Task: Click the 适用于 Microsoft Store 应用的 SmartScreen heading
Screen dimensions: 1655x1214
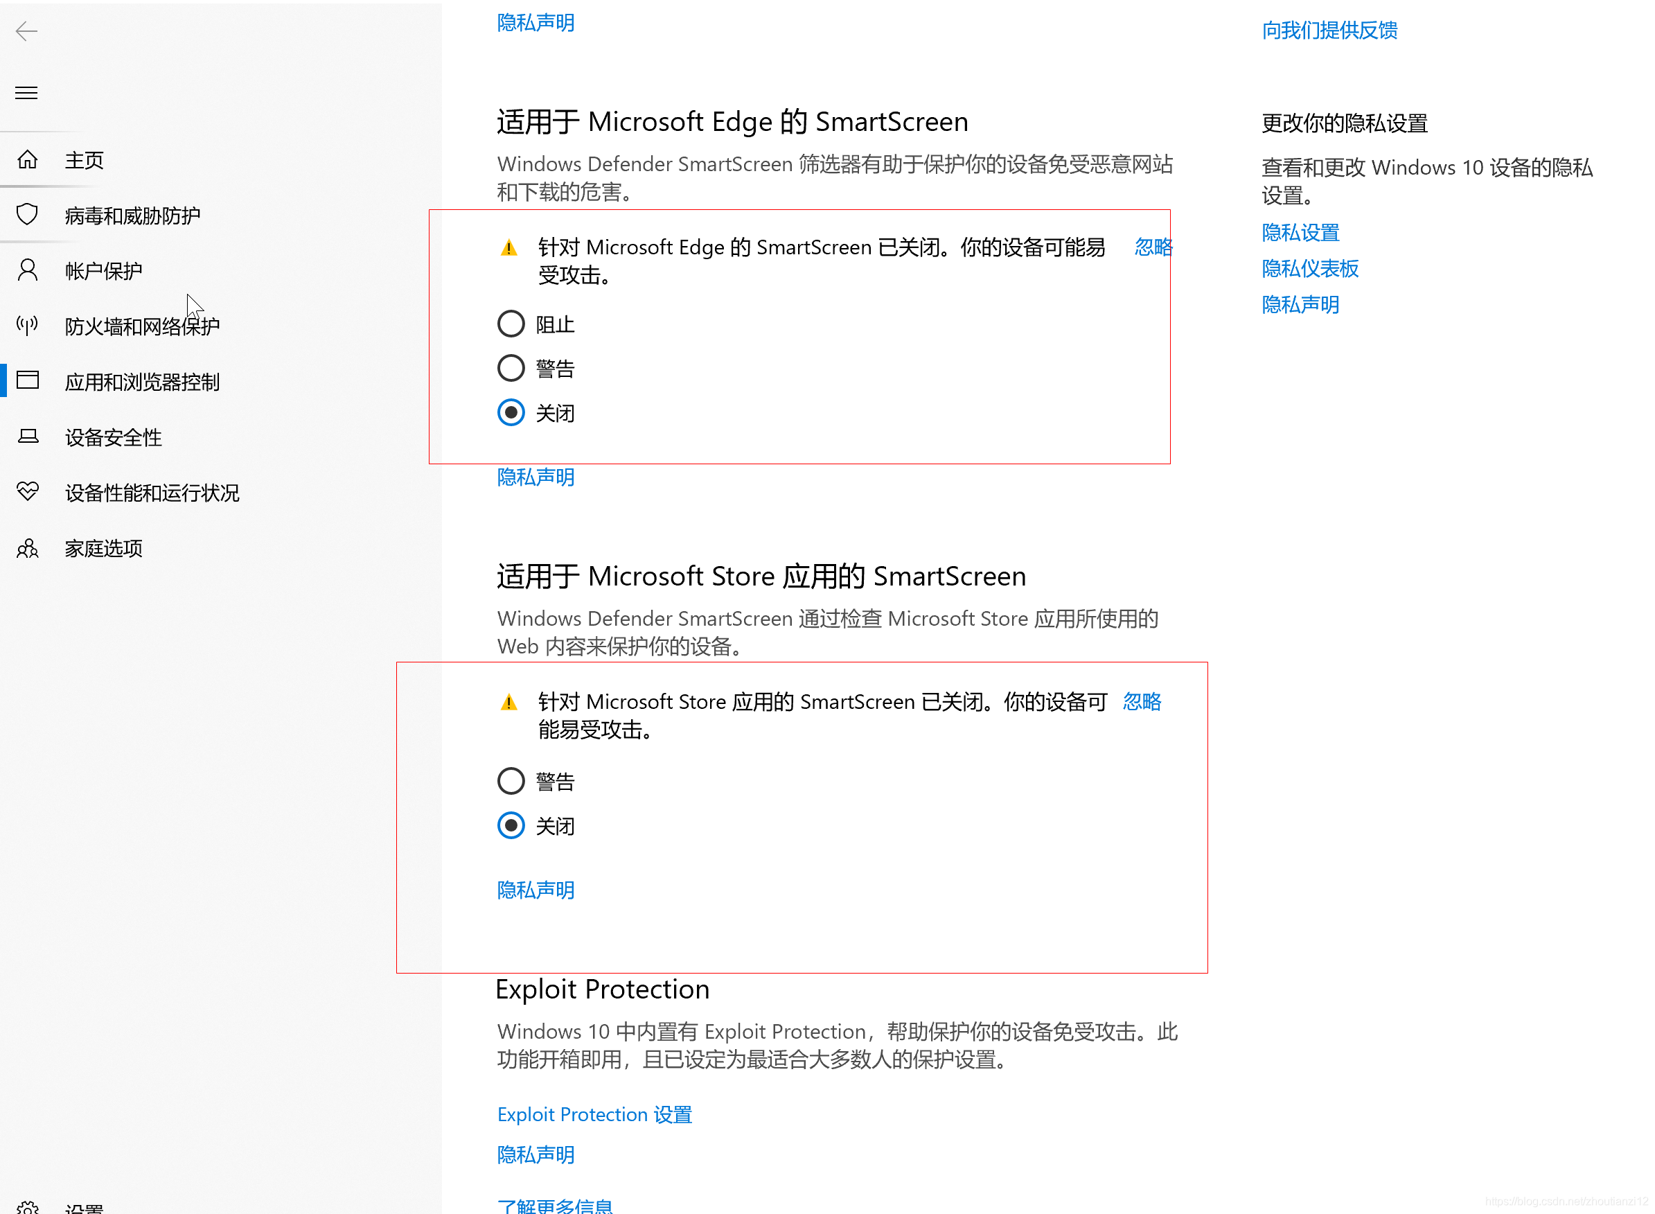Action: point(761,577)
